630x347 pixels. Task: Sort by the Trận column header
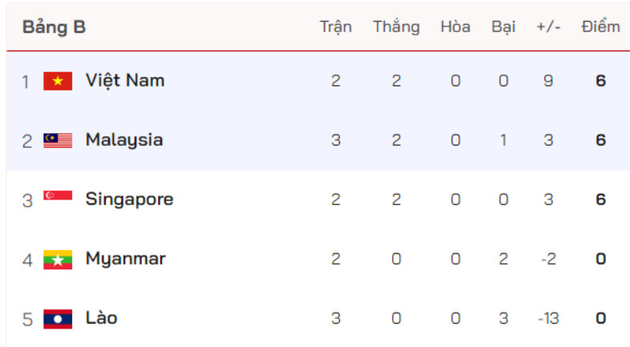336,26
